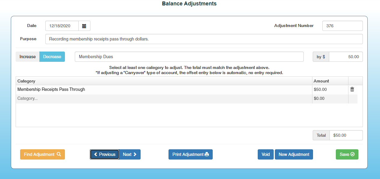Click the Date field showing 12/18/2020
This screenshot has height=179, width=380.
point(62,26)
